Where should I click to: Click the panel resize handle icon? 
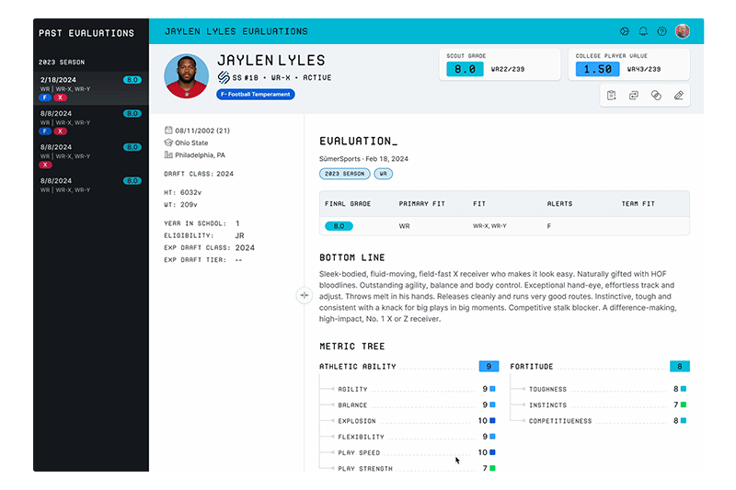304,295
